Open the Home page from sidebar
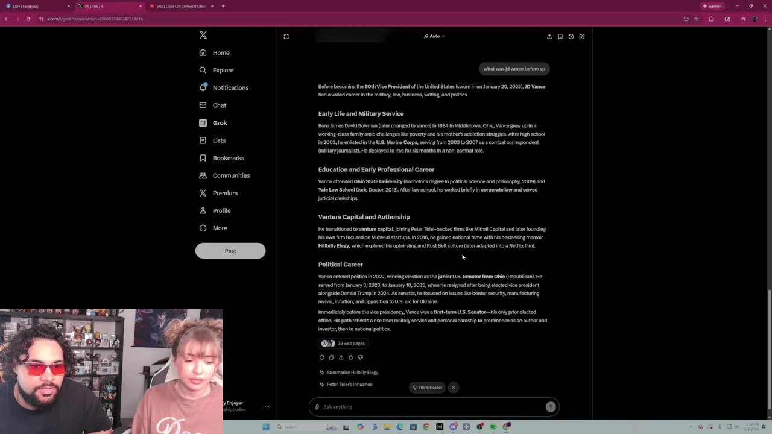Image resolution: width=772 pixels, height=434 pixels. [215, 53]
